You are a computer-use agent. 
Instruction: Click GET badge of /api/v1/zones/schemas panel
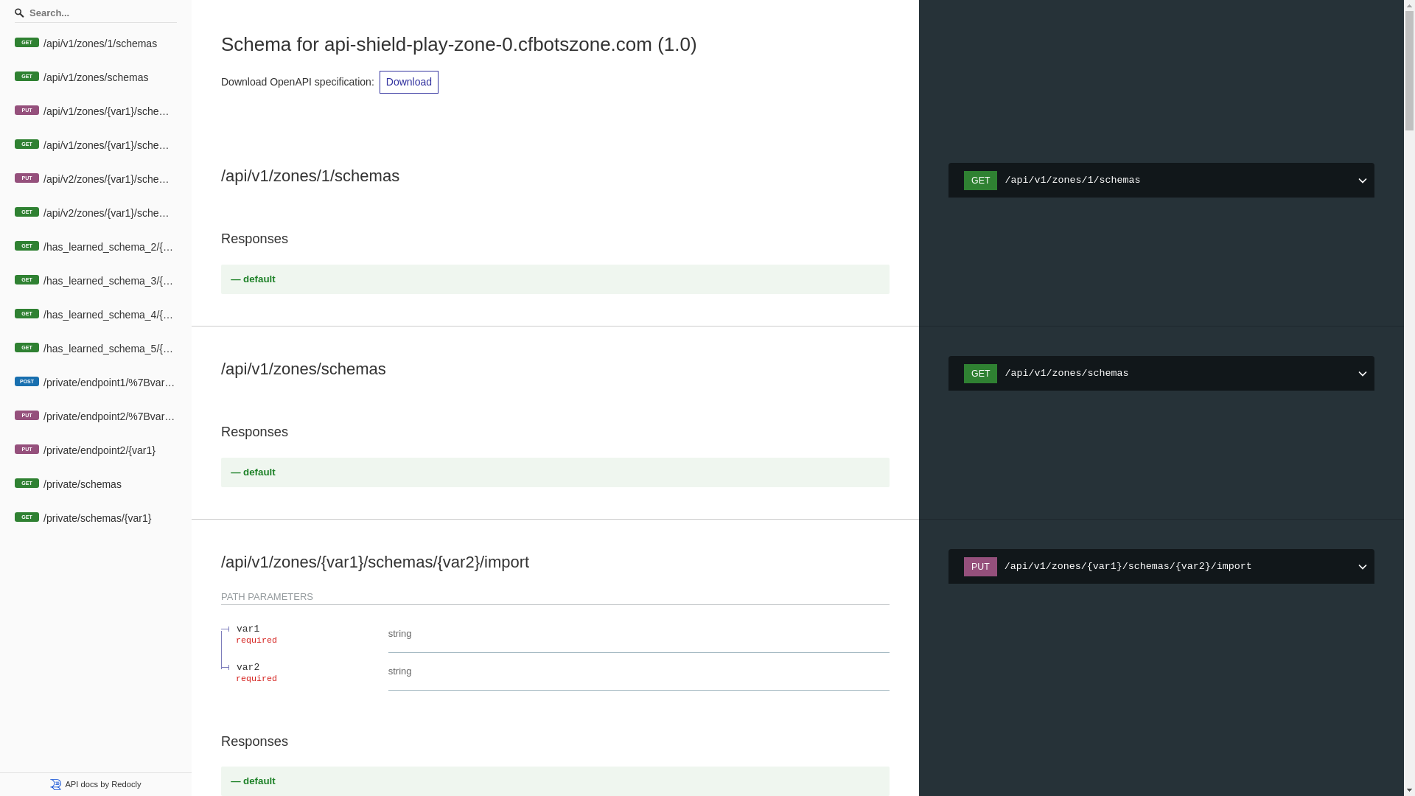(980, 374)
